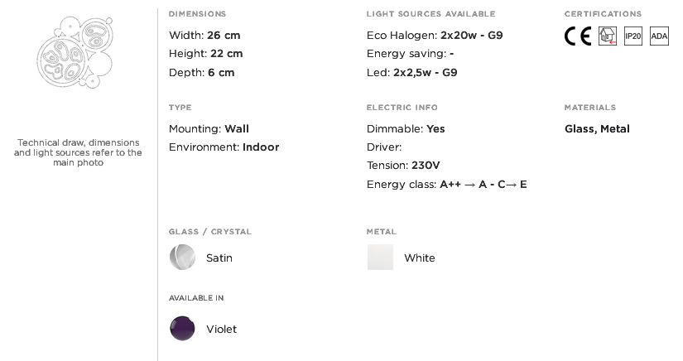Click the Satin glass label

219,258
